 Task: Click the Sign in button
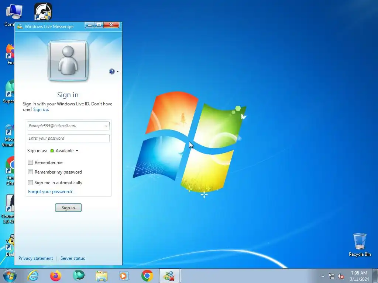click(68, 208)
